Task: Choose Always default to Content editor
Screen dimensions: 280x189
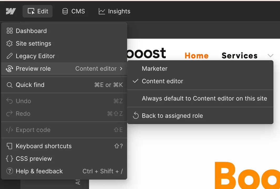Action: [200, 98]
